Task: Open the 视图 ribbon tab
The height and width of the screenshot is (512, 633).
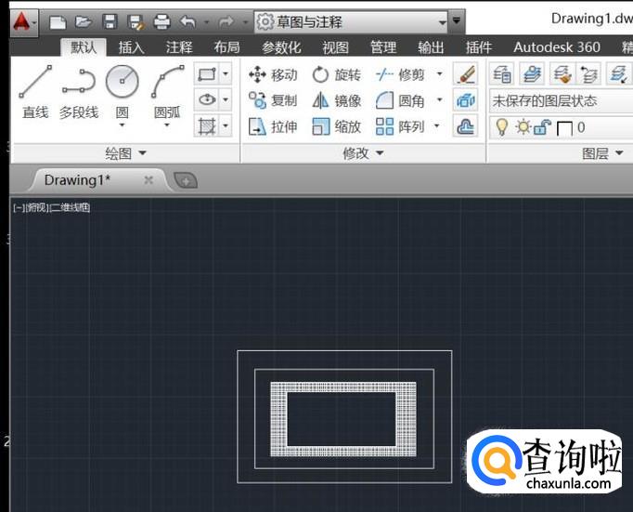Action: (x=335, y=47)
